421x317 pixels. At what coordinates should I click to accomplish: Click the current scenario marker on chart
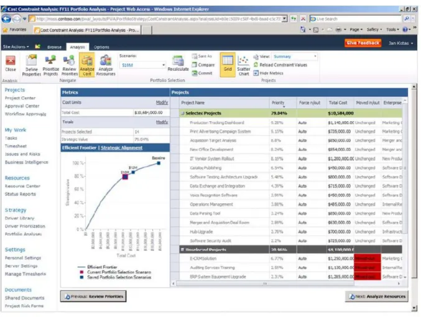click(x=125, y=177)
